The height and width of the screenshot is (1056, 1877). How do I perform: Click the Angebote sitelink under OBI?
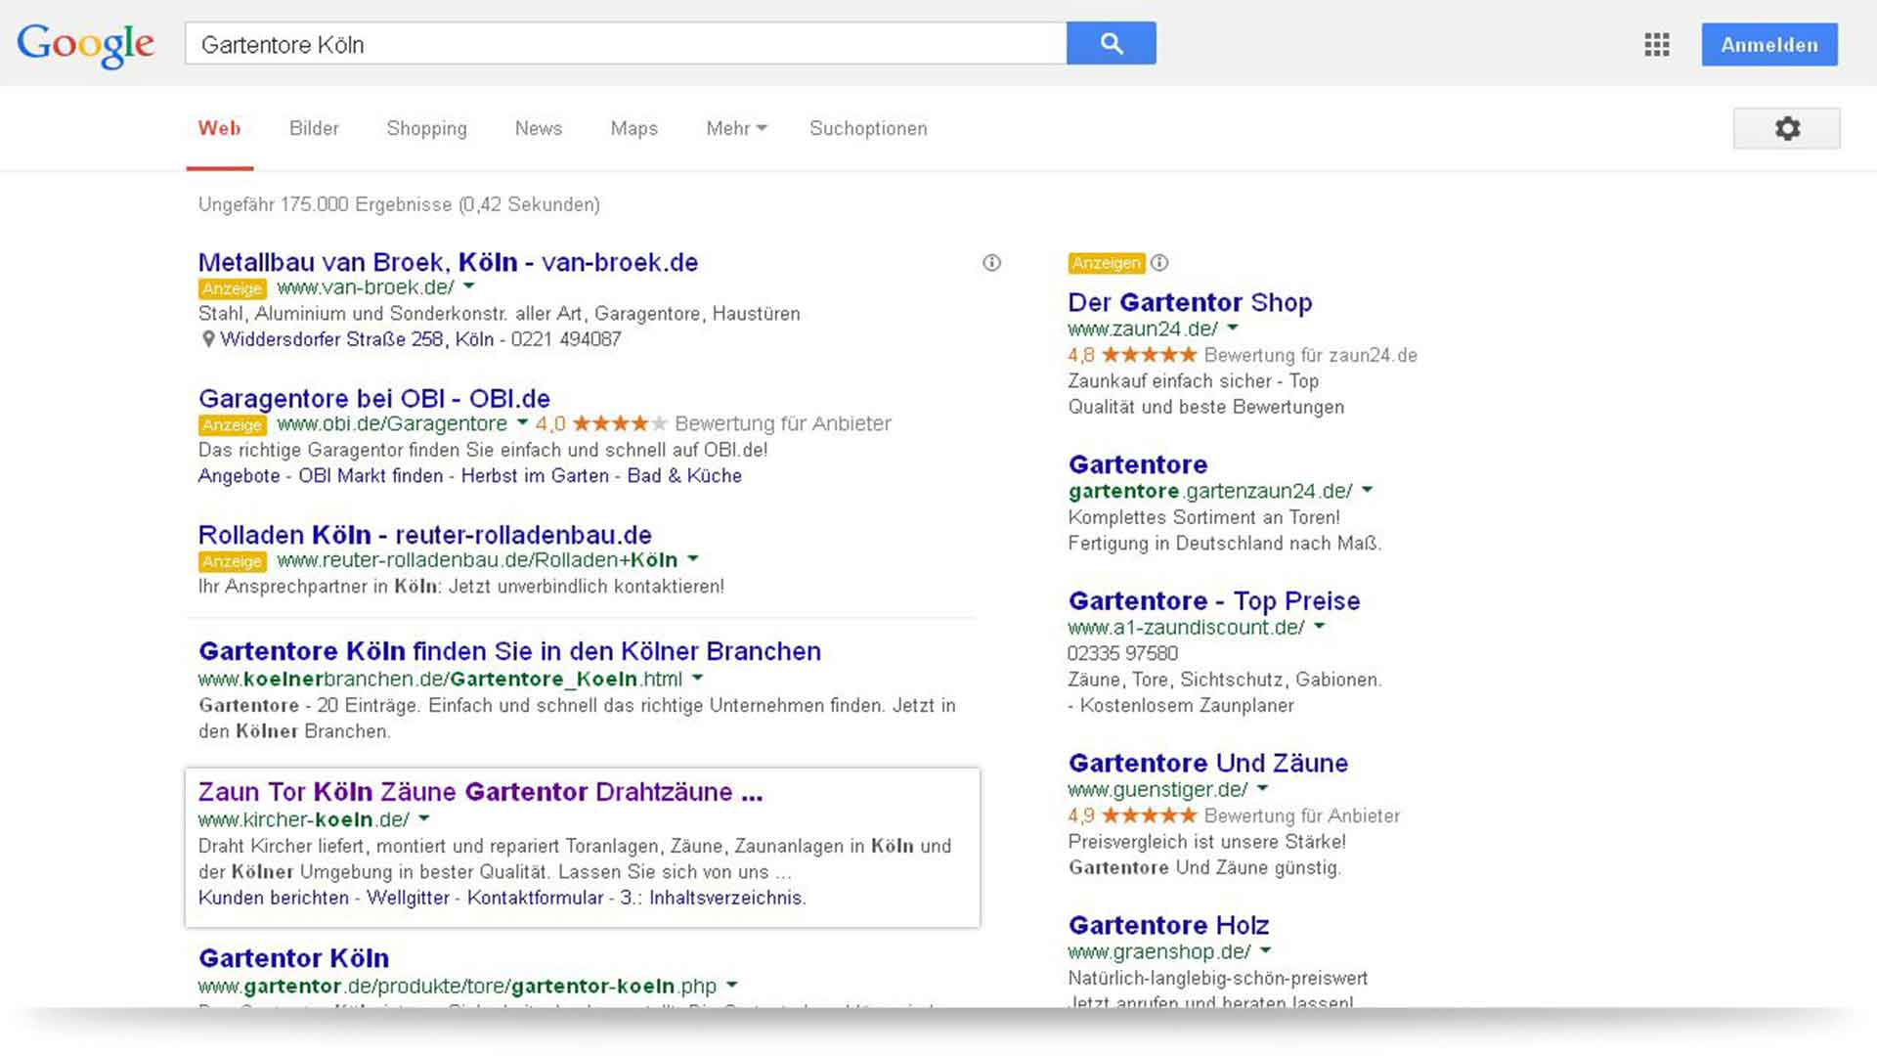click(x=239, y=476)
